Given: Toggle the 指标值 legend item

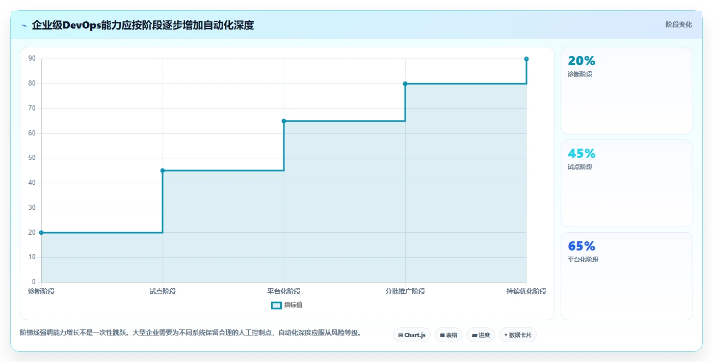Looking at the screenshot, I should coord(287,305).
